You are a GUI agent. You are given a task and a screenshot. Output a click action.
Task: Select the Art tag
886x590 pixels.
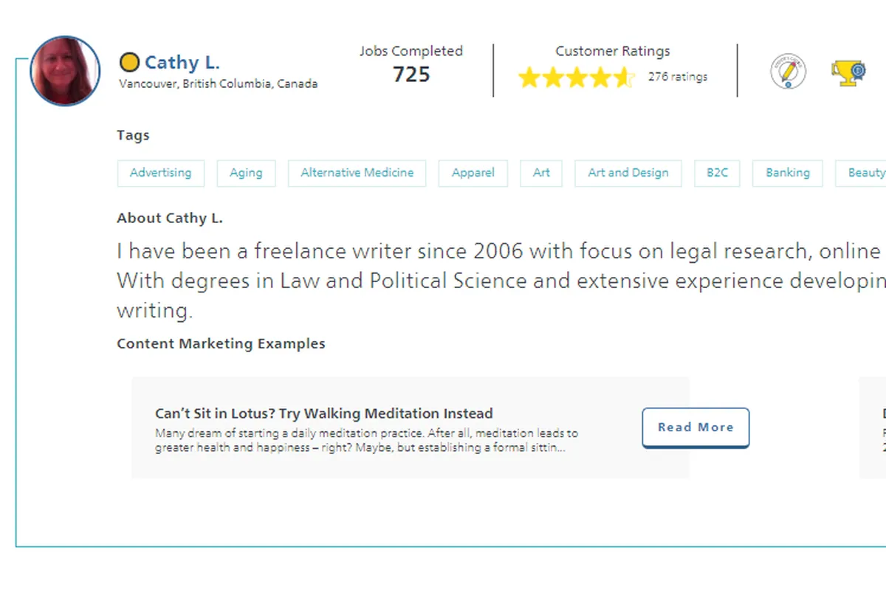pyautogui.click(x=541, y=173)
